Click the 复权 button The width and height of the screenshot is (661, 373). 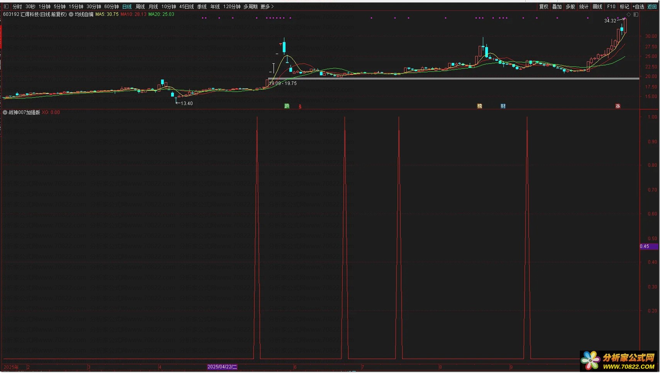click(x=544, y=7)
